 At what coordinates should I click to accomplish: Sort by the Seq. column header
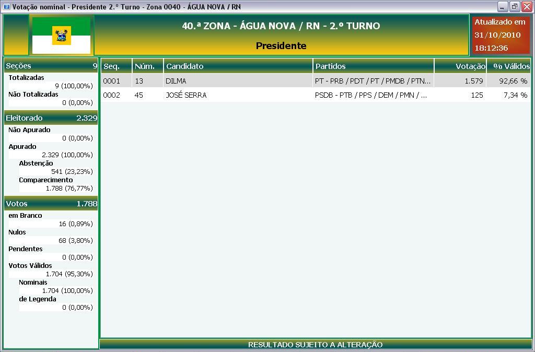[117, 66]
